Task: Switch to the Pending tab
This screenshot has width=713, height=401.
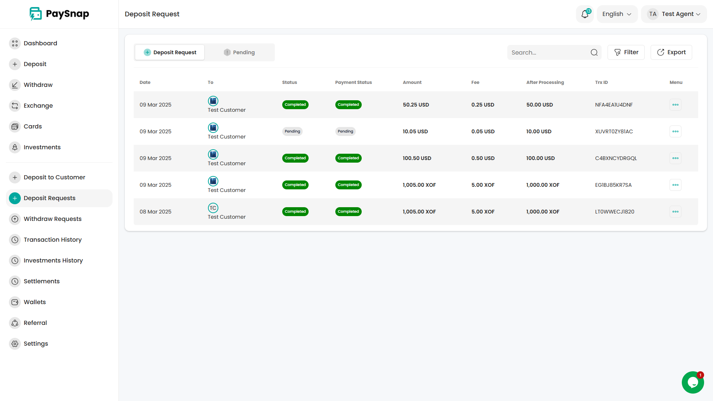Action: 240,52
